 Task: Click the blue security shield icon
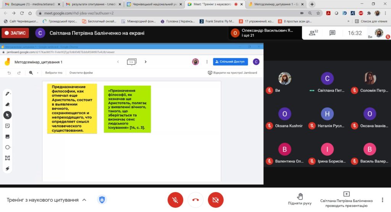(x=102, y=199)
